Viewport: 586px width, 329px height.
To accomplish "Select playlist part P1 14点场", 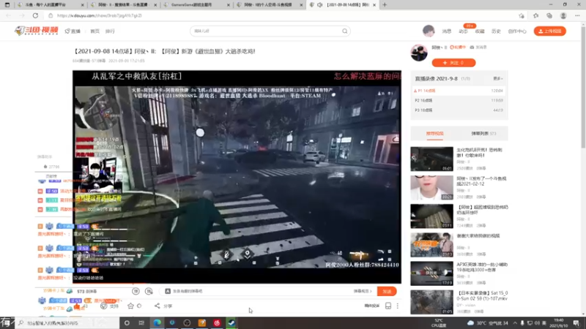I will (x=459, y=91).
